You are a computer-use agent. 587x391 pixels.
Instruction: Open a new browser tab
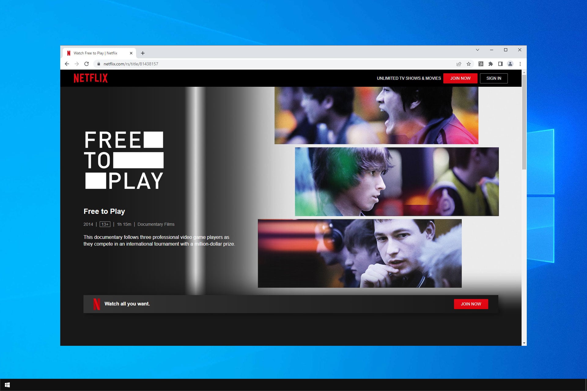[x=143, y=53]
